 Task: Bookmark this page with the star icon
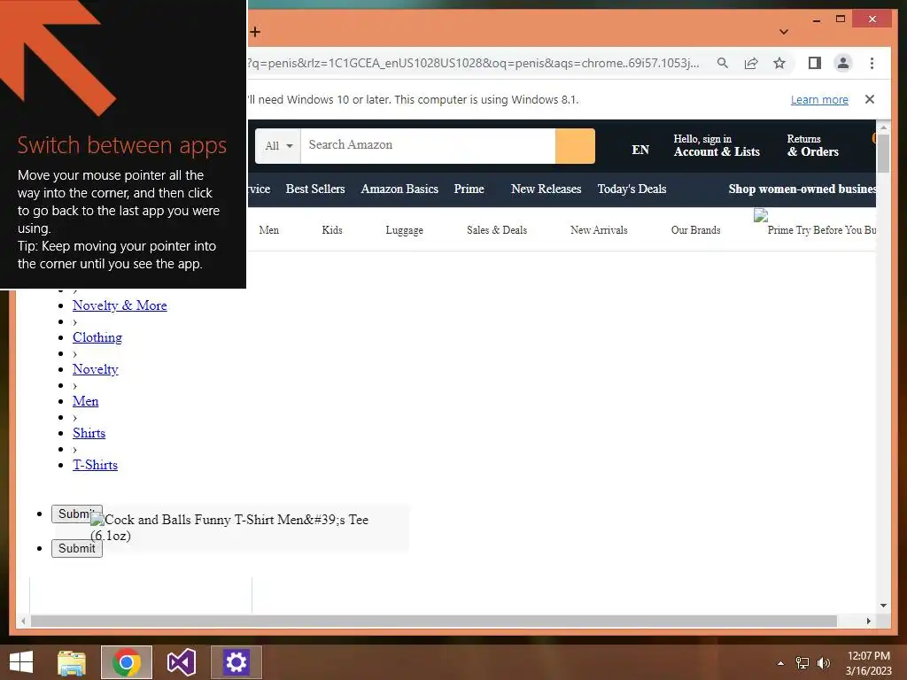(779, 63)
